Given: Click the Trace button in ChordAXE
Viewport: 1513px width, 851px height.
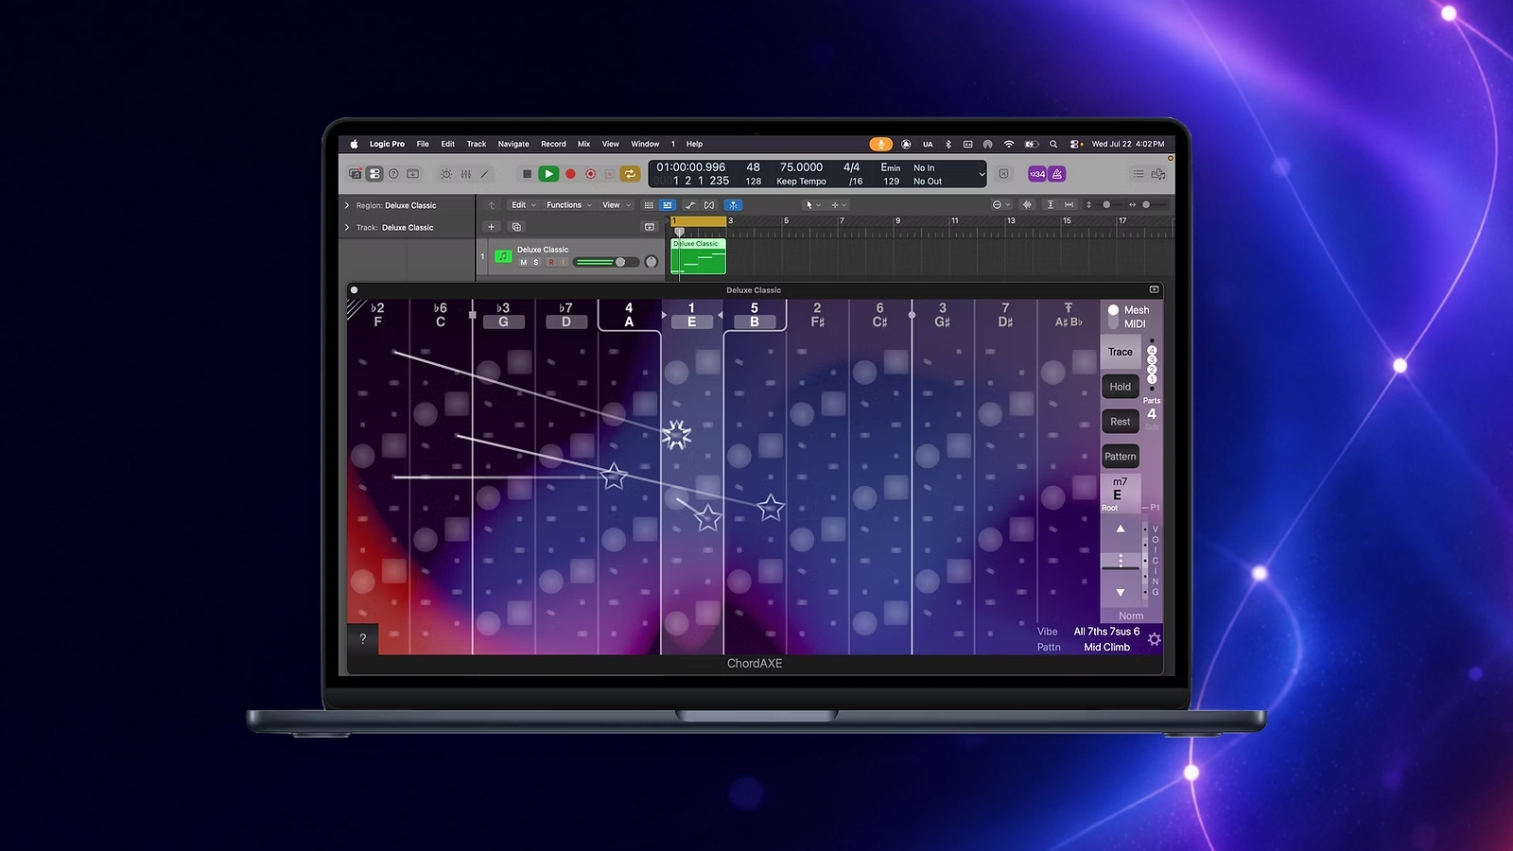Looking at the screenshot, I should (x=1121, y=352).
